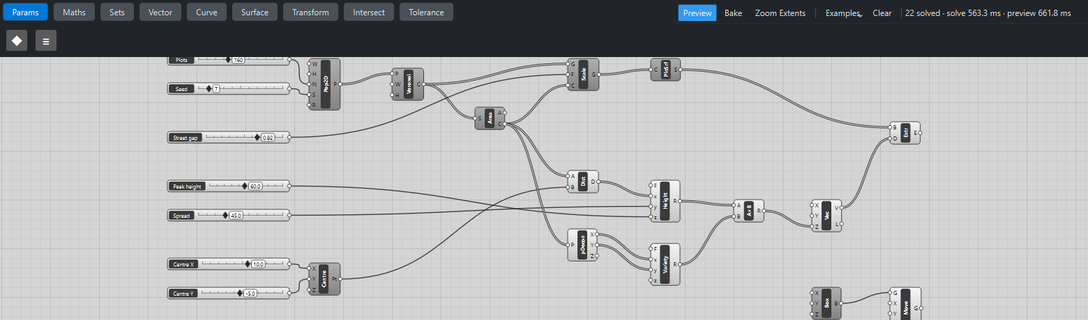
Task: Click the Z output port of pDecon
Action: coord(596,256)
